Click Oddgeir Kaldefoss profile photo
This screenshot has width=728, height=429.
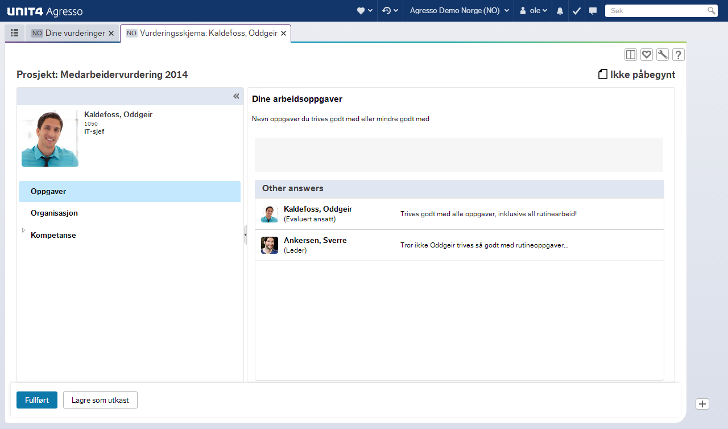(49, 138)
